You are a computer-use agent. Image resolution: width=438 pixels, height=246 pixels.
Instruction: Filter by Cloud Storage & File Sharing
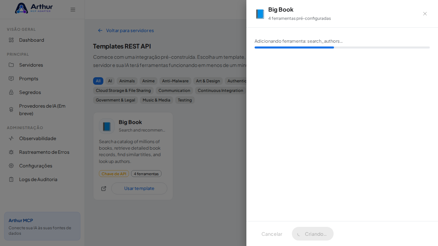coord(123,91)
